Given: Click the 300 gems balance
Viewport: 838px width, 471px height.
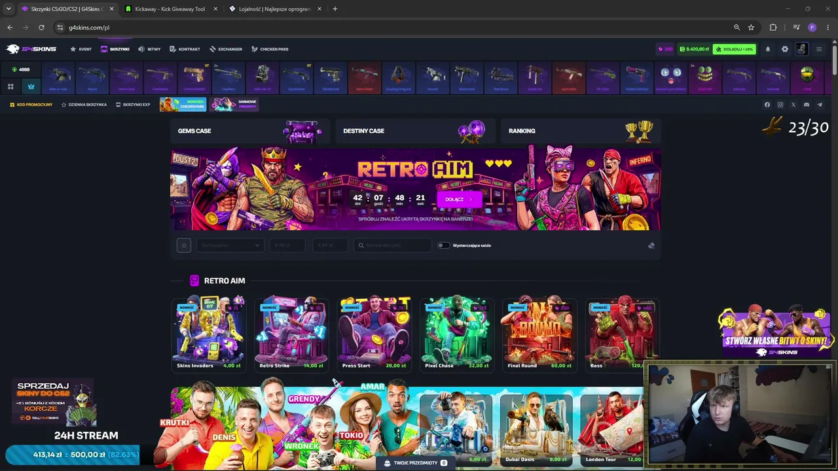Looking at the screenshot, I should click(x=665, y=49).
